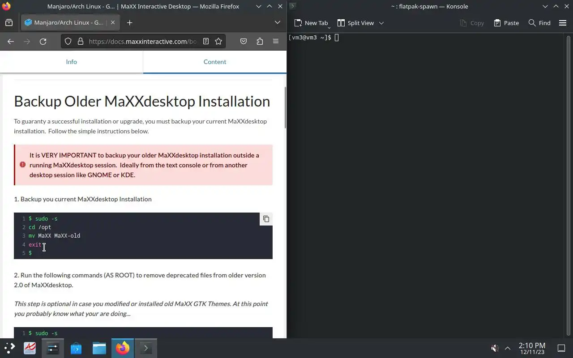Open the Konsole hamburger menu

(563, 23)
